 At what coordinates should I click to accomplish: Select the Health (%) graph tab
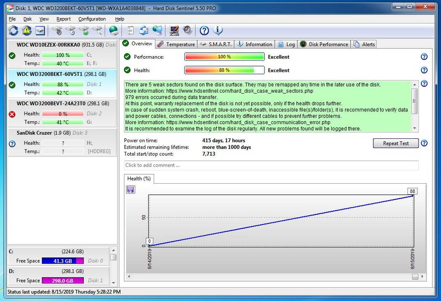tap(139, 179)
